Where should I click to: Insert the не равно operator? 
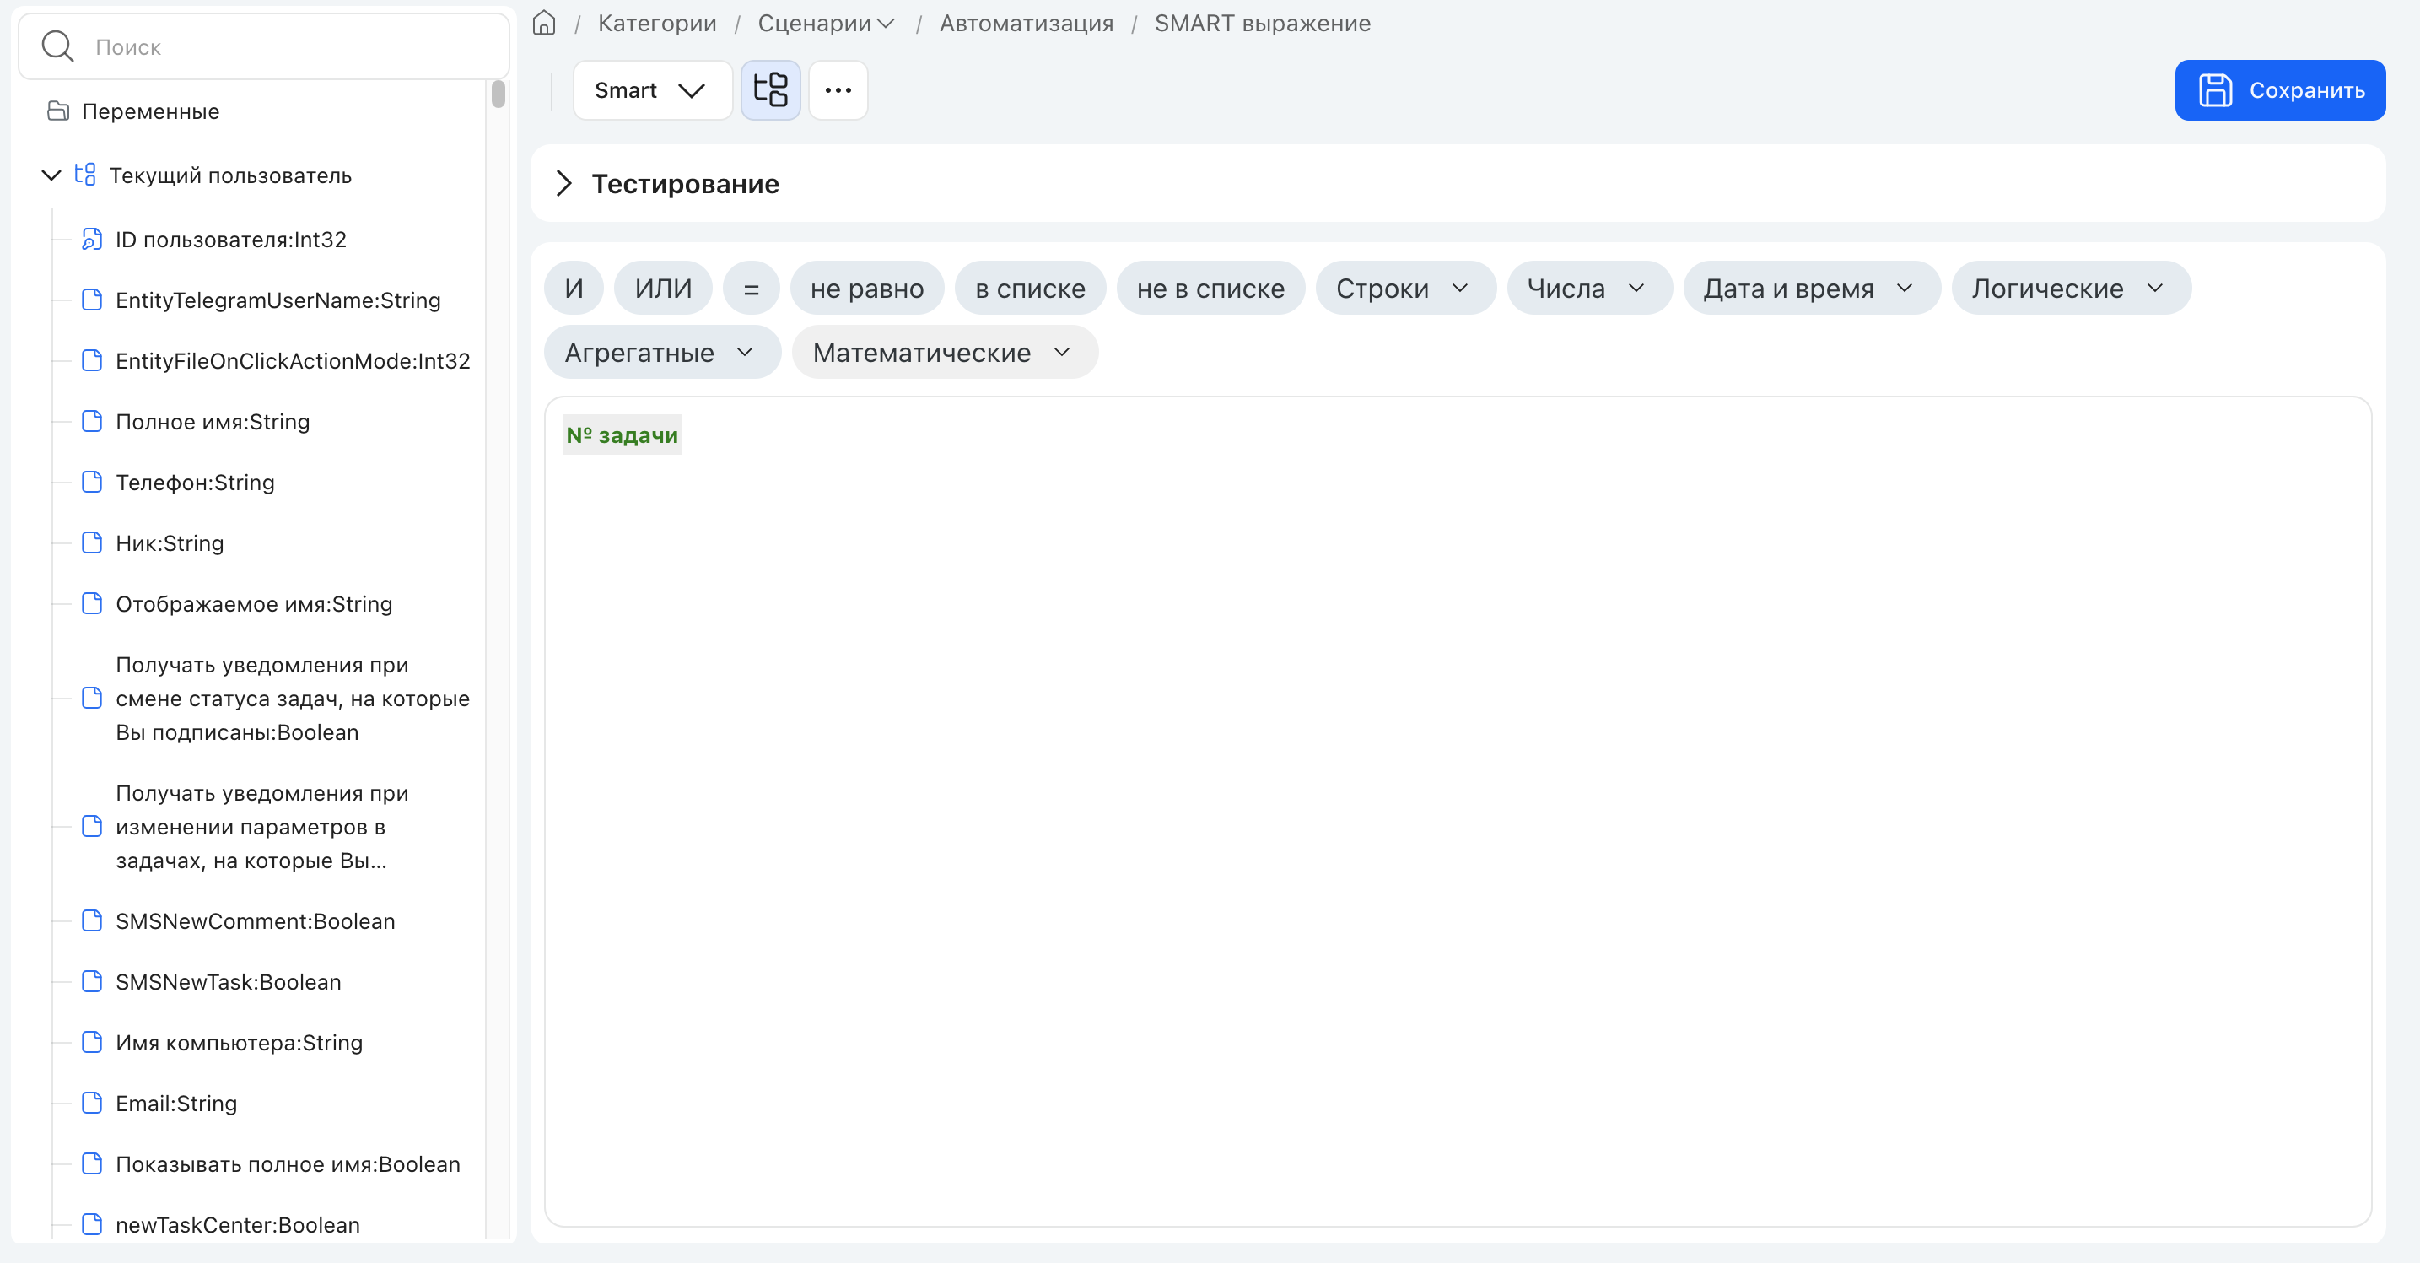click(867, 289)
